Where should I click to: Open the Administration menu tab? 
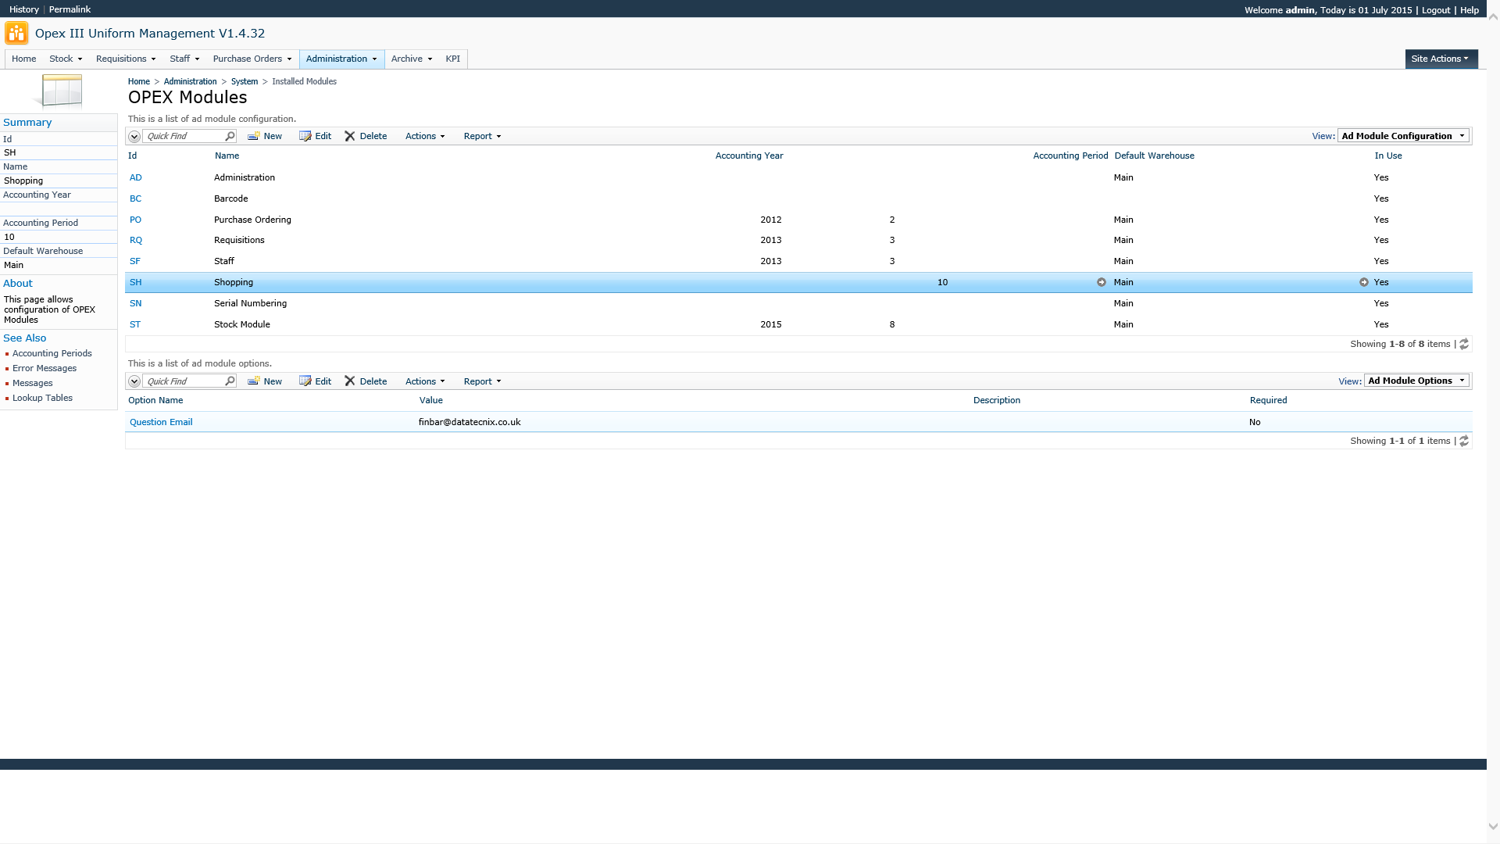[341, 59]
